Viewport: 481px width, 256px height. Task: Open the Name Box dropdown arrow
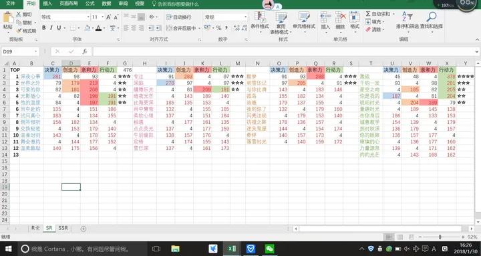[x=35, y=52]
